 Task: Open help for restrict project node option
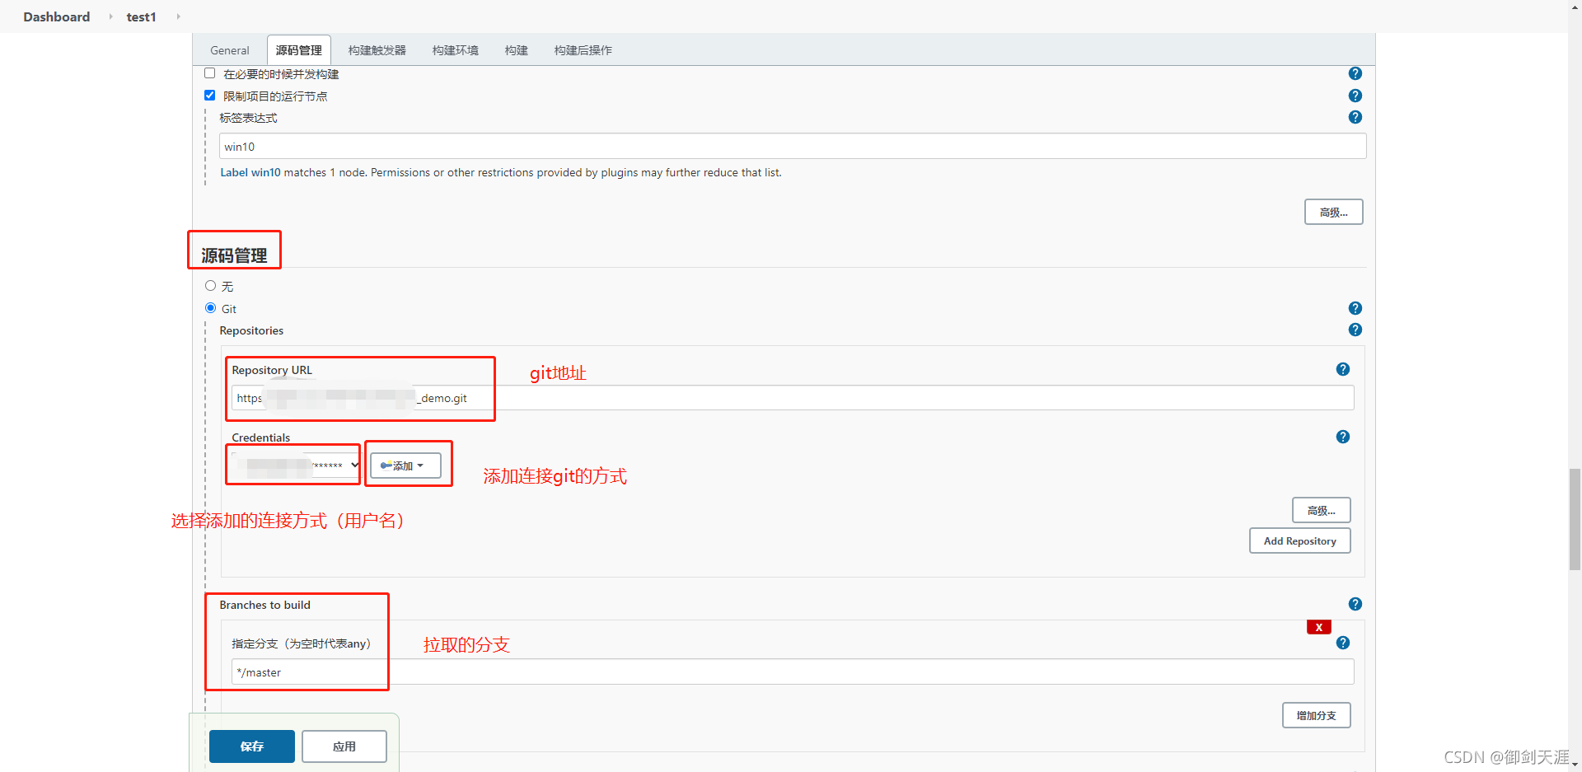1355,96
